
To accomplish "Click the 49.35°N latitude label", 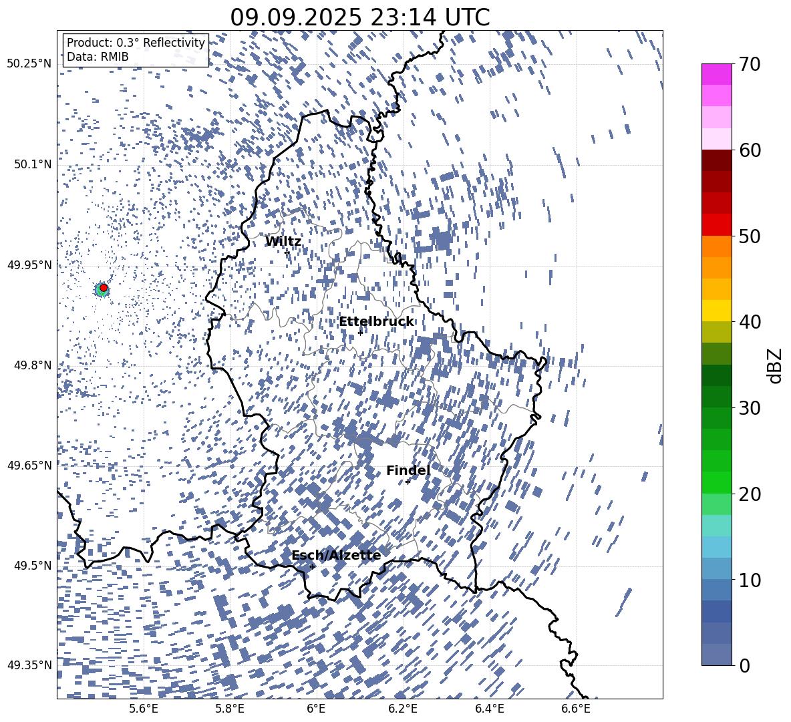I will pyautogui.click(x=29, y=665).
